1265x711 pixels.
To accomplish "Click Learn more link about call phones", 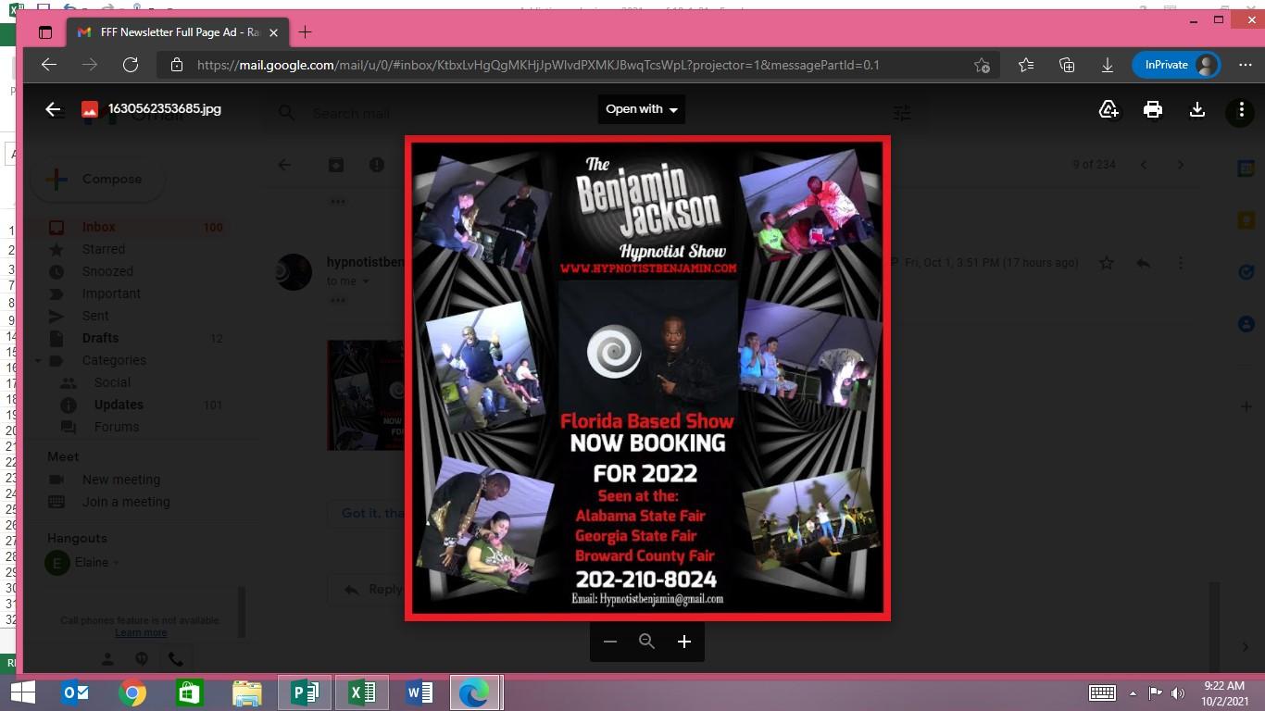I will coord(141,632).
